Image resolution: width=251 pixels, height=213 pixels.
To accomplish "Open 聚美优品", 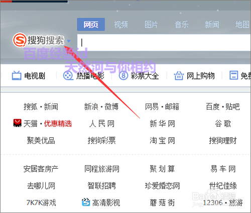I will (41, 140).
